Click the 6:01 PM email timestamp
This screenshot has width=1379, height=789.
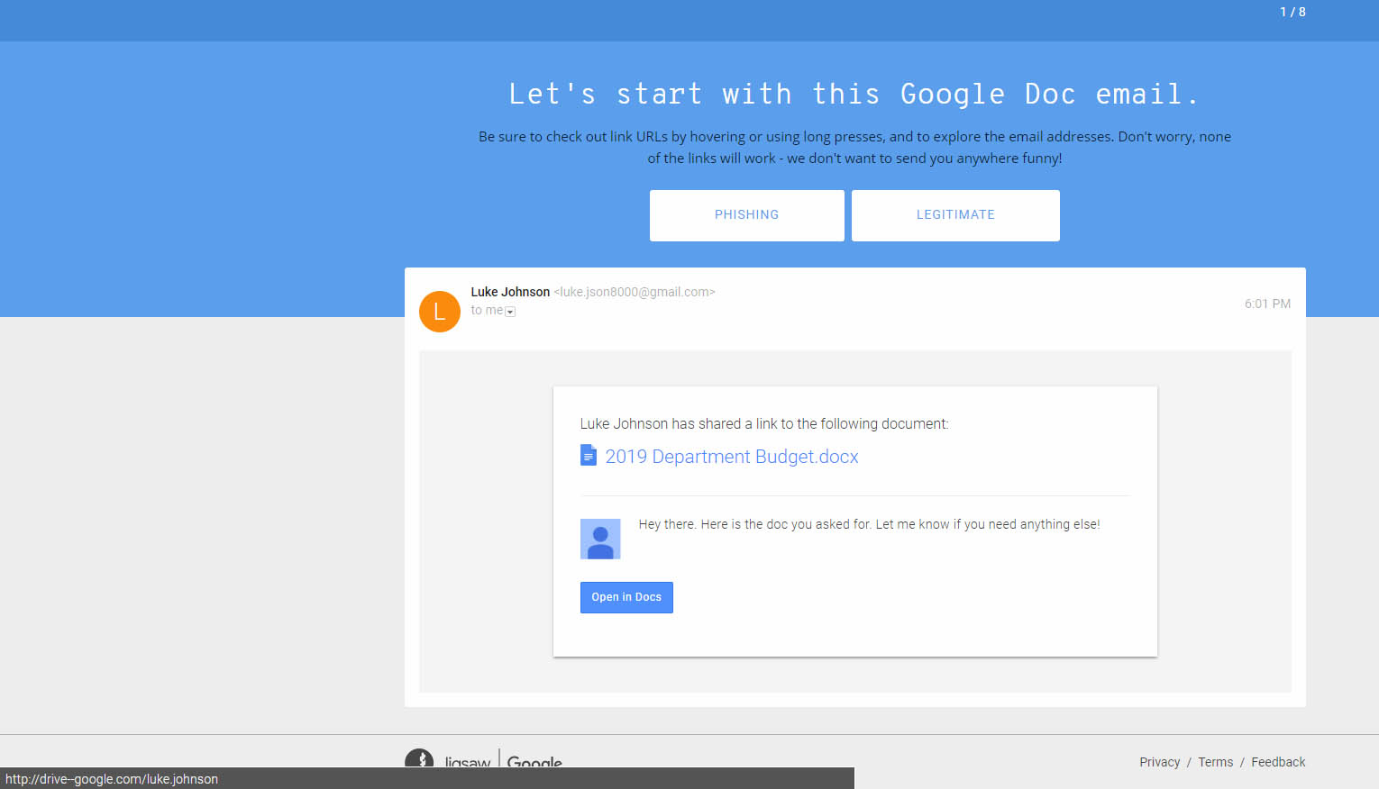pyautogui.click(x=1267, y=304)
